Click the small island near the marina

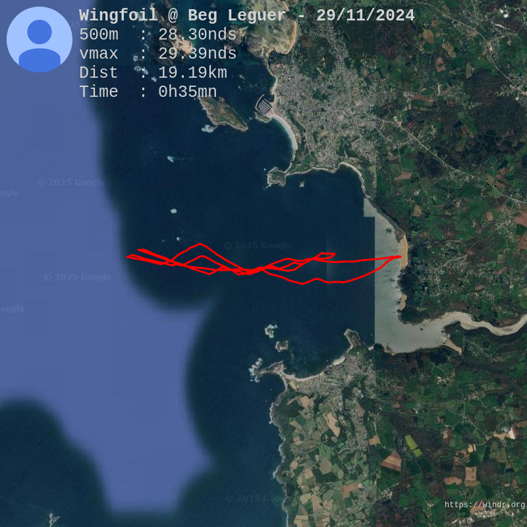(223, 113)
